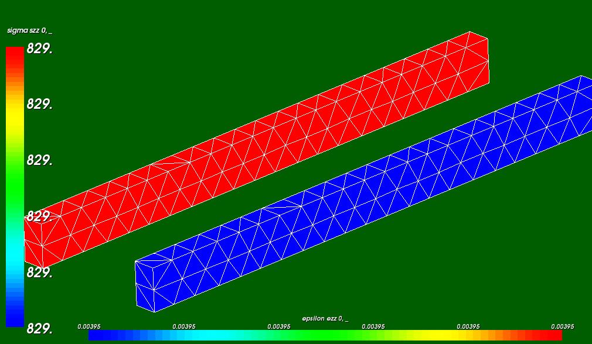592x344 pixels.
Task: Select the blue meshed strain beam
Action: coord(363,194)
